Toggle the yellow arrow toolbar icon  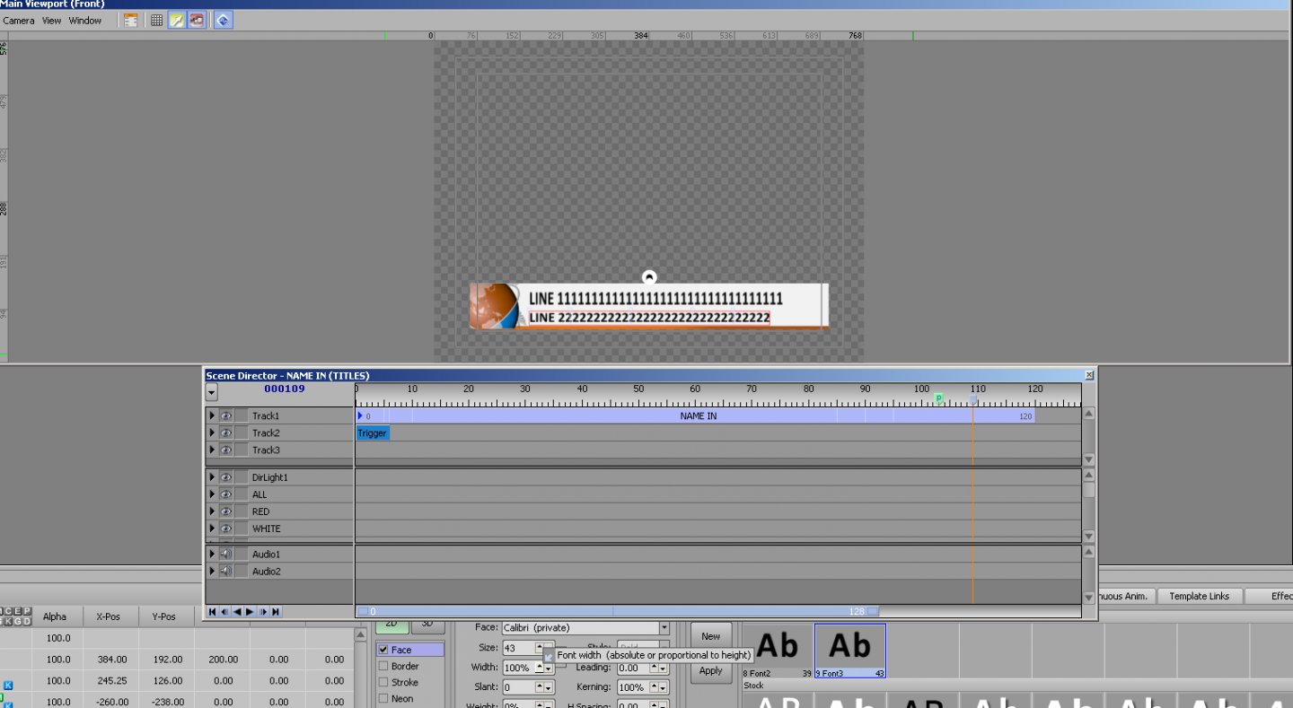tap(177, 20)
